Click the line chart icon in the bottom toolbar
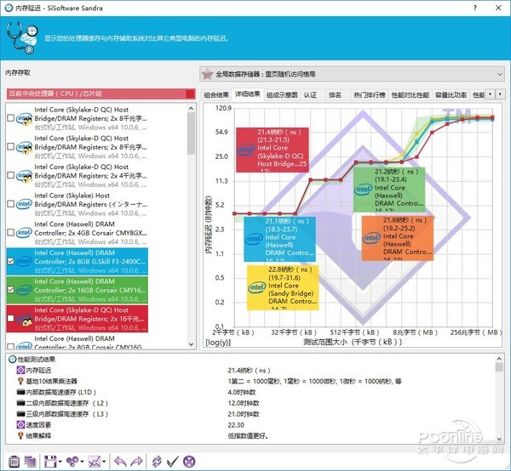This screenshot has height=471, width=511. coord(95,462)
